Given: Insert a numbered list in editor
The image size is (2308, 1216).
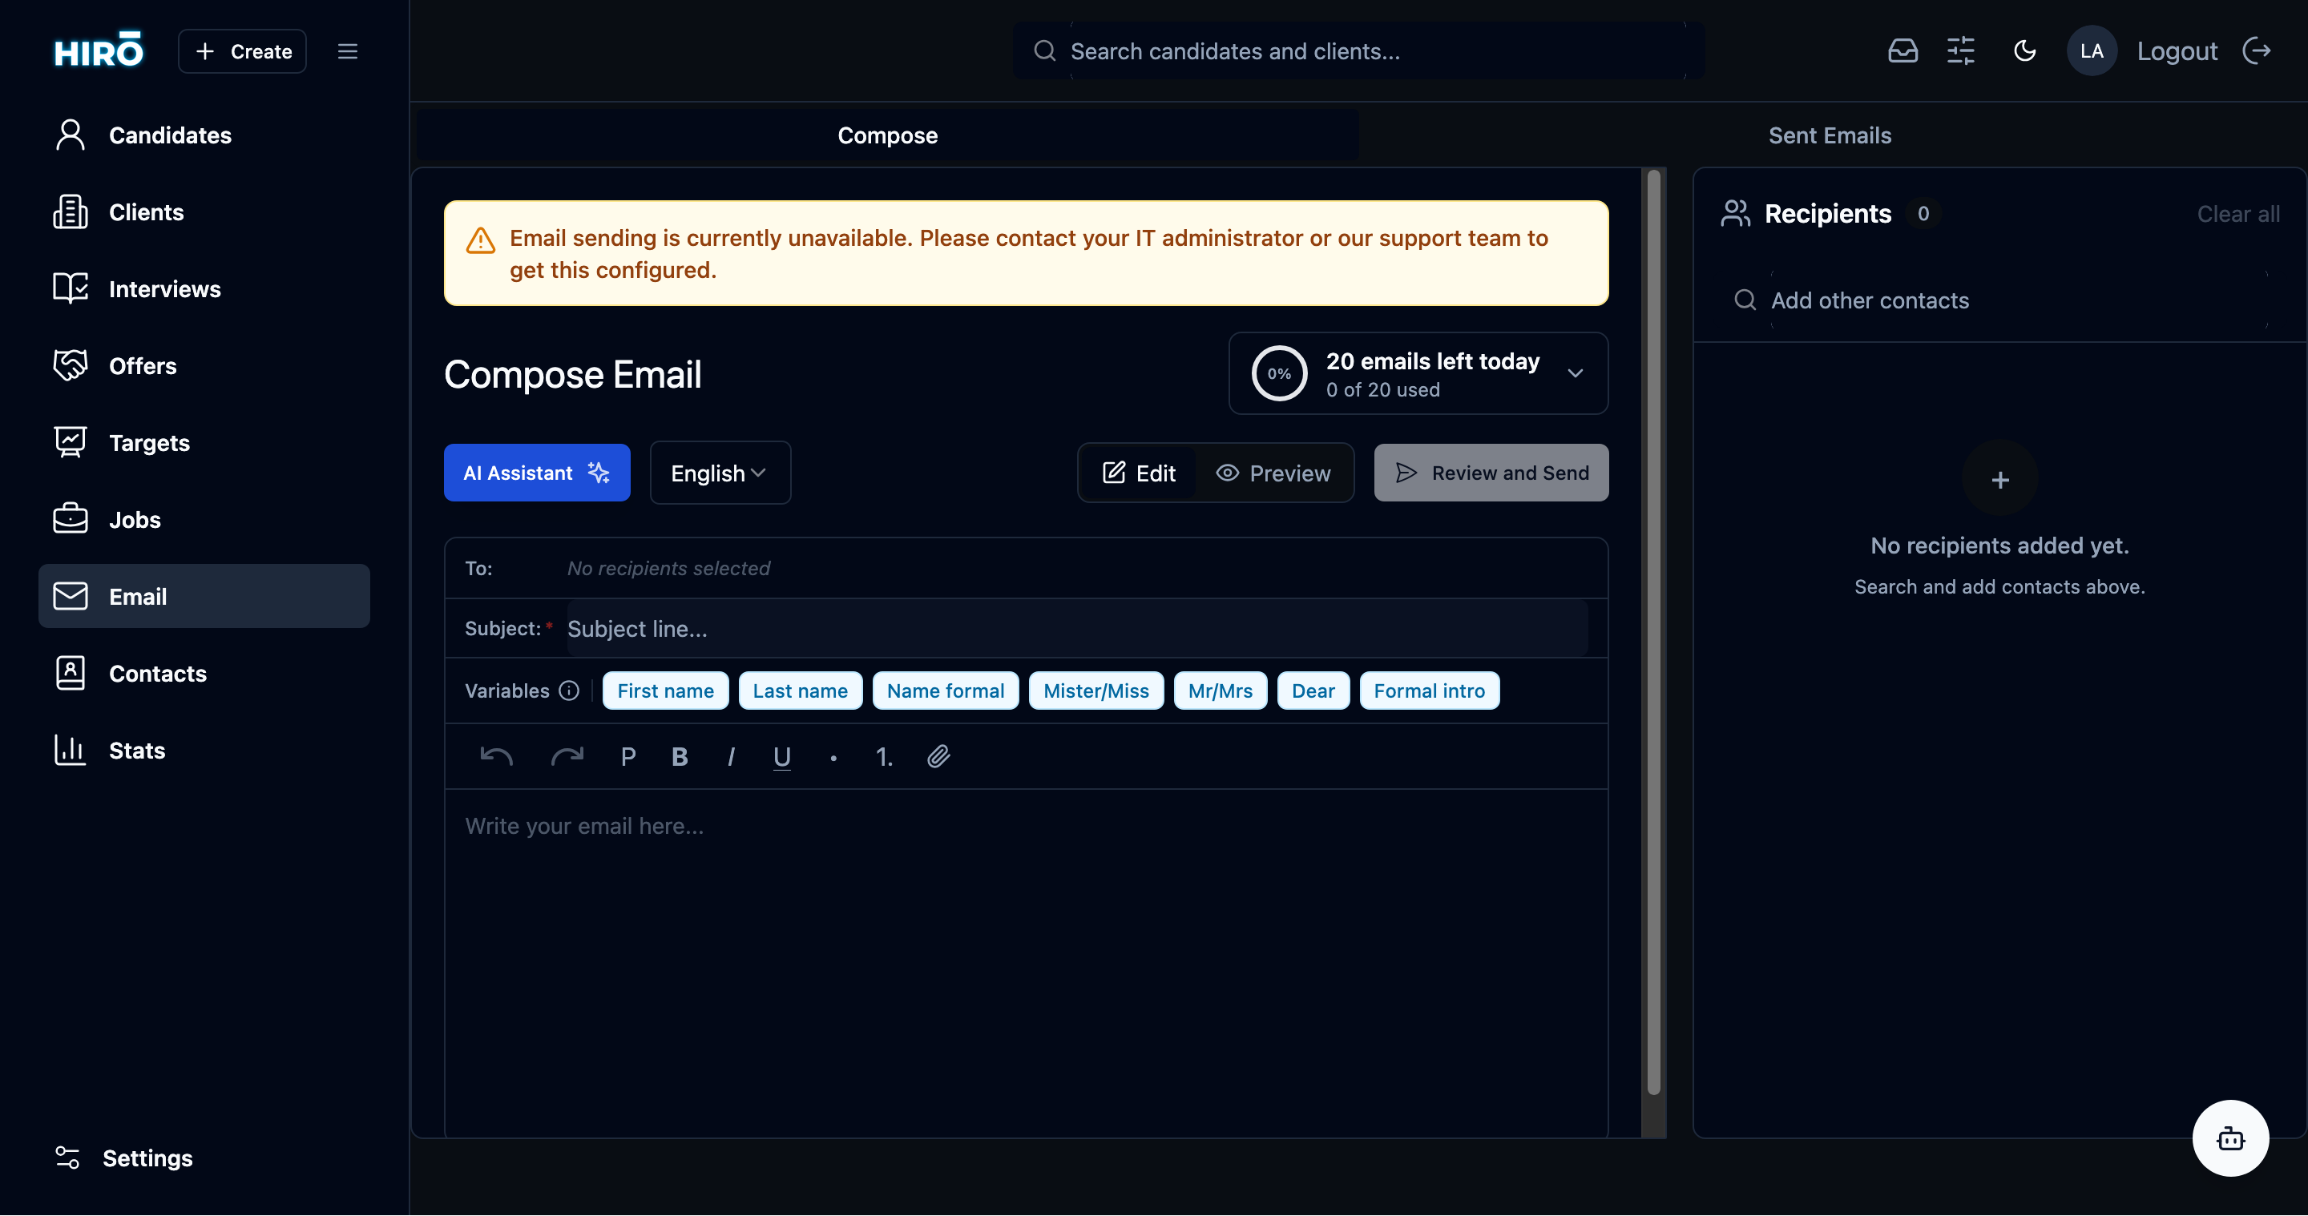Looking at the screenshot, I should 883,757.
